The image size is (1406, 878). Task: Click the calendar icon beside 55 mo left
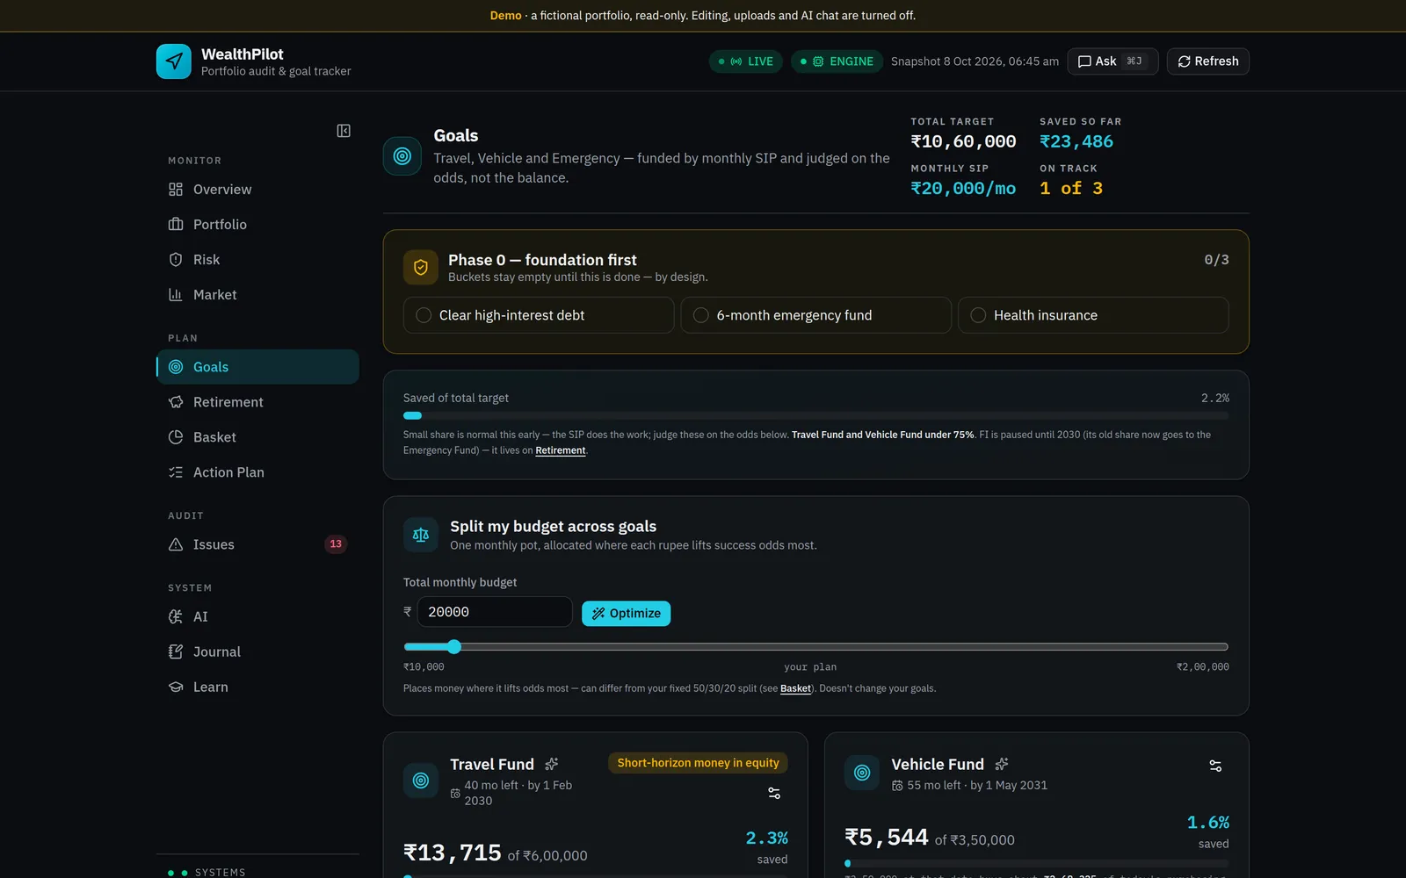pyautogui.click(x=897, y=786)
